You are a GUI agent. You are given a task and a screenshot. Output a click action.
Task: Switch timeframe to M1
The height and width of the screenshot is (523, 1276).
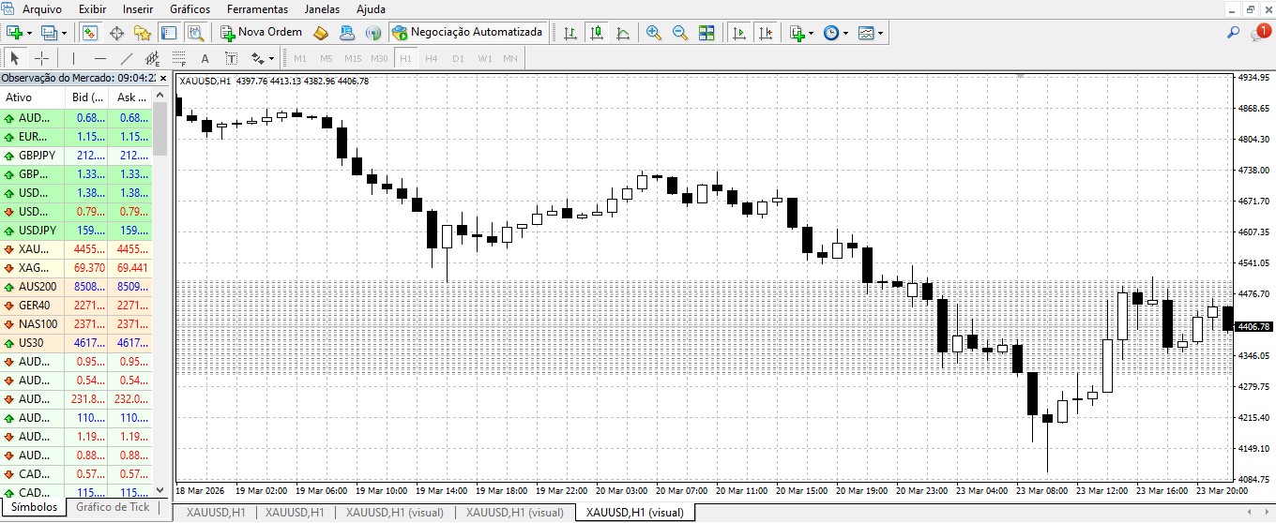coord(300,58)
